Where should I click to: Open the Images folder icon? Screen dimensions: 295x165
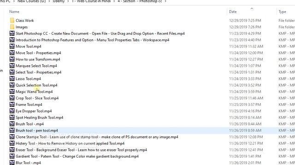tap(12, 27)
